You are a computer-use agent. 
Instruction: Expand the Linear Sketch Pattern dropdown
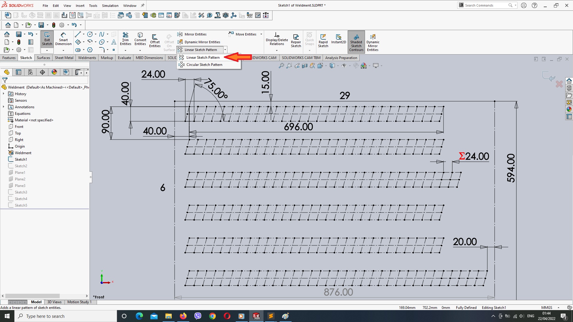pyautogui.click(x=225, y=49)
